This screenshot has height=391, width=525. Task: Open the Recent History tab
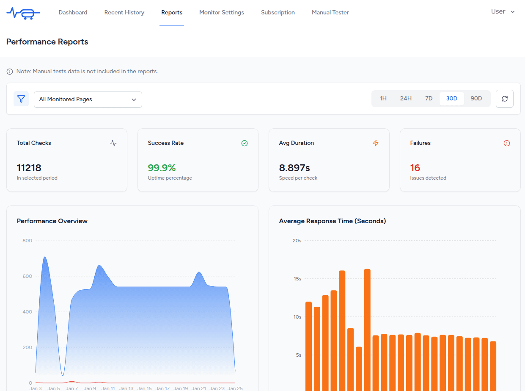pos(124,13)
